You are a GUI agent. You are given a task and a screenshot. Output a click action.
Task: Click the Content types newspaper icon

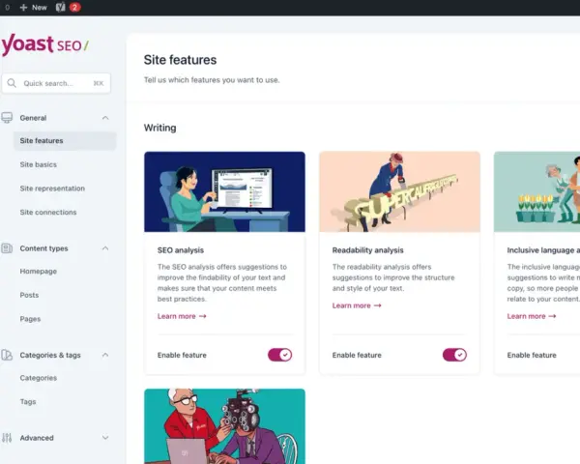tap(7, 248)
